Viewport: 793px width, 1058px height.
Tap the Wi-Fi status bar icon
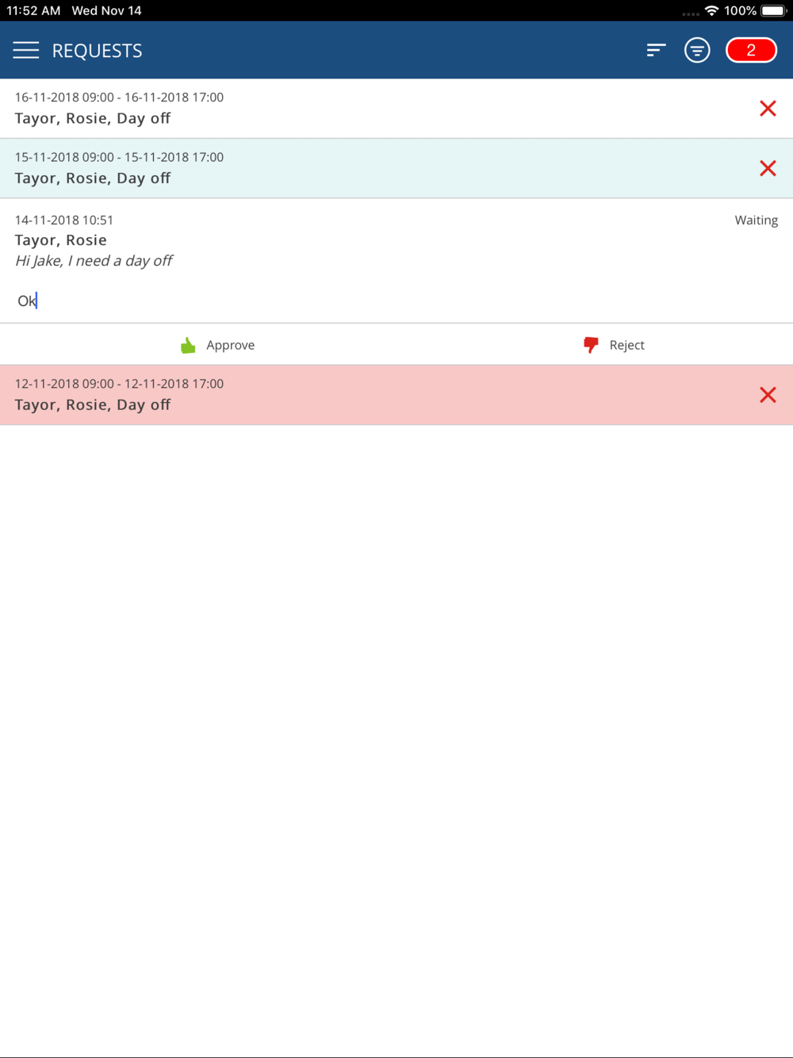coord(711,10)
